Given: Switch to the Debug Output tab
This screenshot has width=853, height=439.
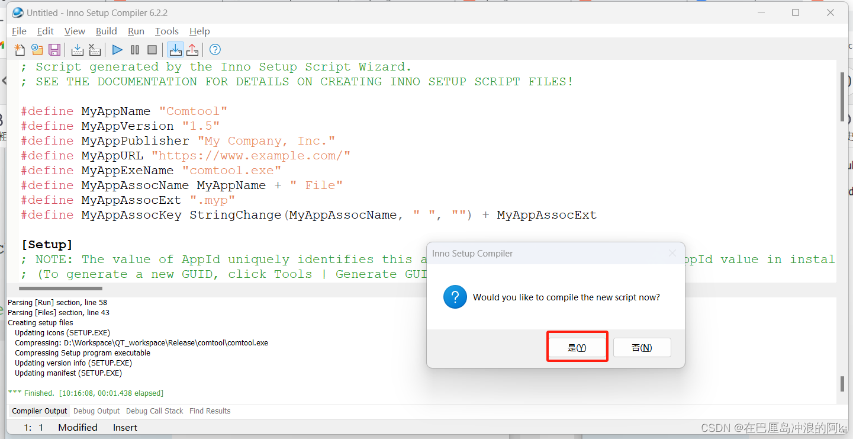Looking at the screenshot, I should (96, 411).
